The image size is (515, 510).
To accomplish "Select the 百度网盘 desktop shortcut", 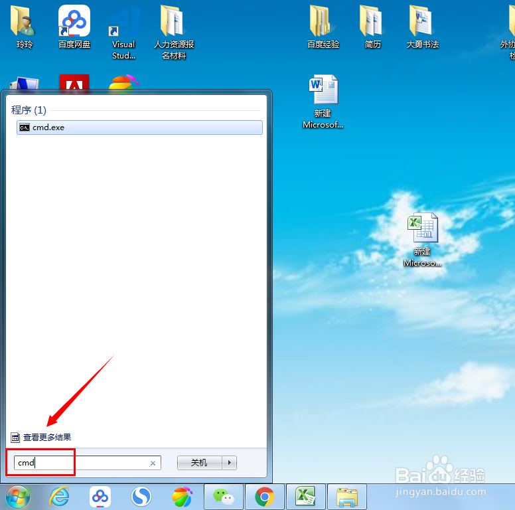I will [x=74, y=27].
